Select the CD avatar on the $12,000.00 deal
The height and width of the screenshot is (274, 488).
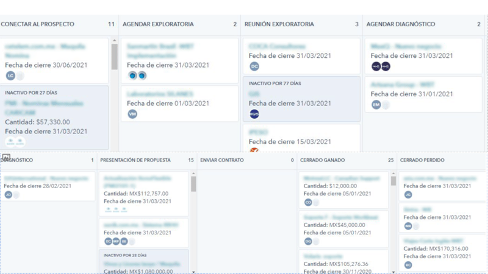[x=308, y=202]
